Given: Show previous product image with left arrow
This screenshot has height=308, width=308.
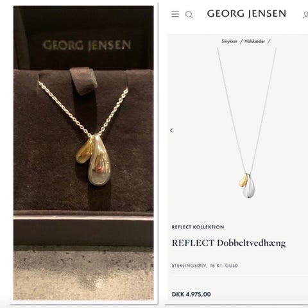Looking at the screenshot, I should [x=171, y=130].
